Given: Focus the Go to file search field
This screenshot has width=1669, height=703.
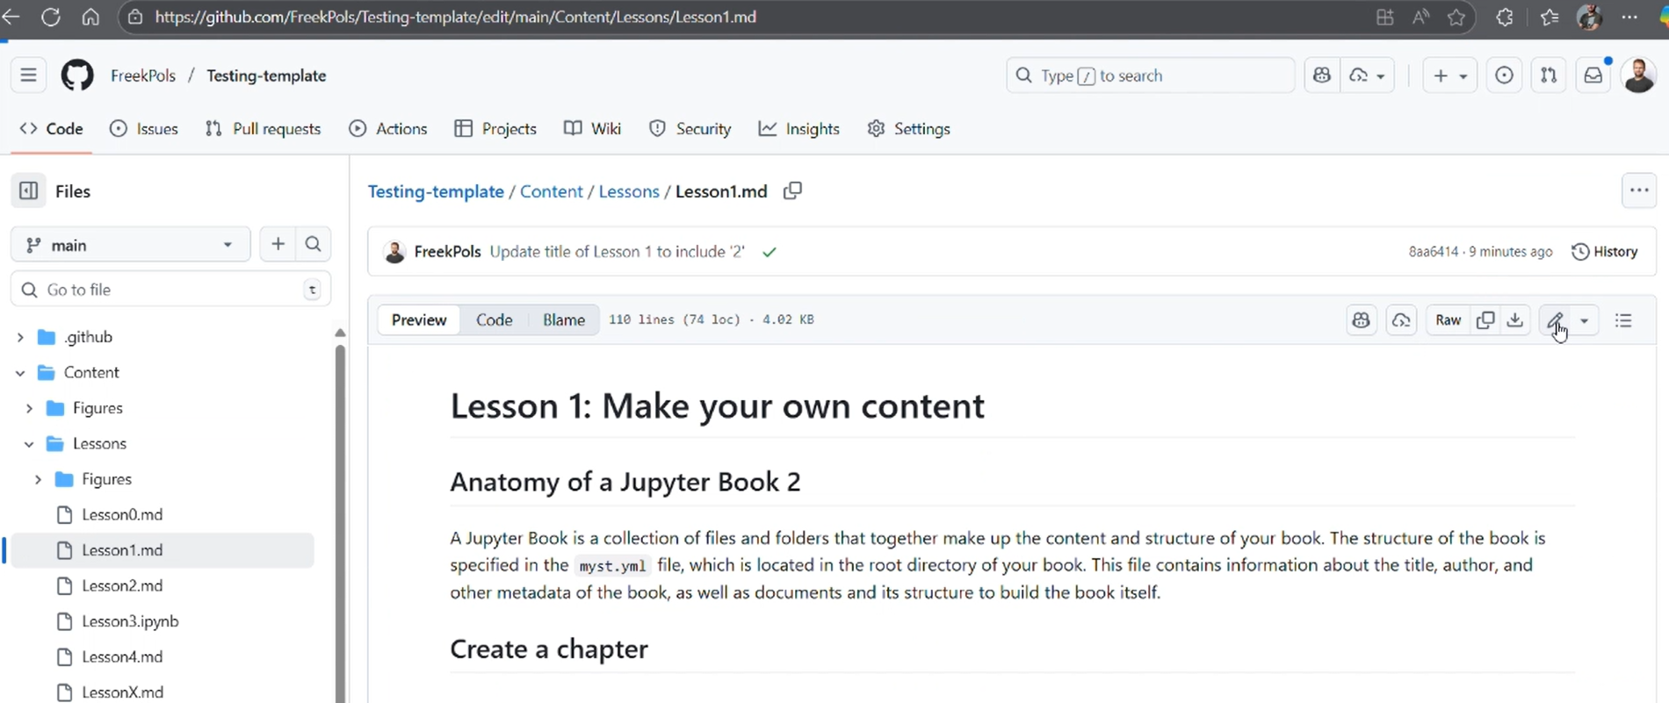Looking at the screenshot, I should tap(170, 290).
